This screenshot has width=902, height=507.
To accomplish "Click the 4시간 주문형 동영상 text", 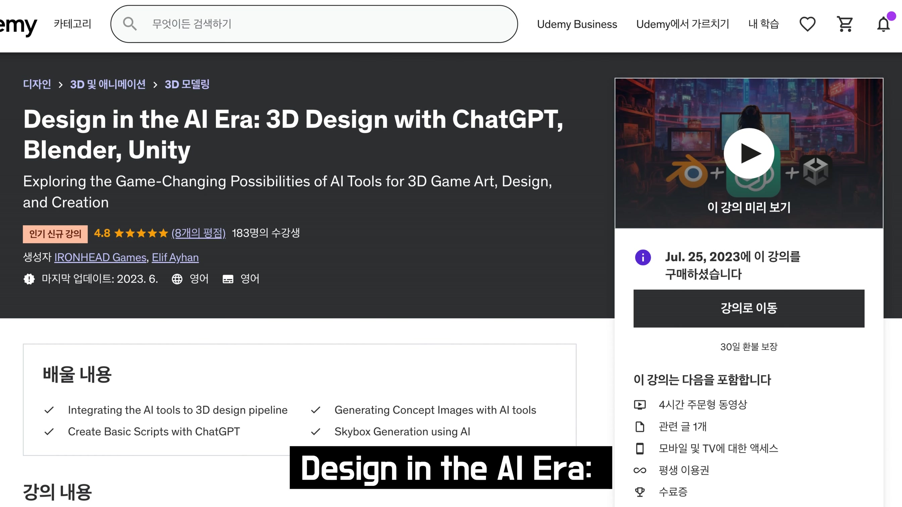I will (703, 405).
